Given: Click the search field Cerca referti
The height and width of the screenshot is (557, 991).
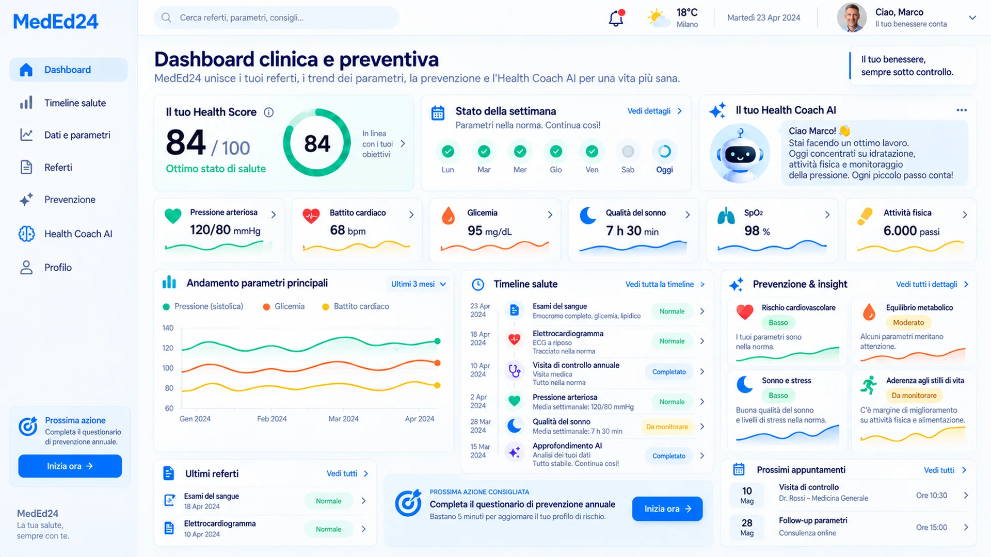Looking at the screenshot, I should [276, 18].
